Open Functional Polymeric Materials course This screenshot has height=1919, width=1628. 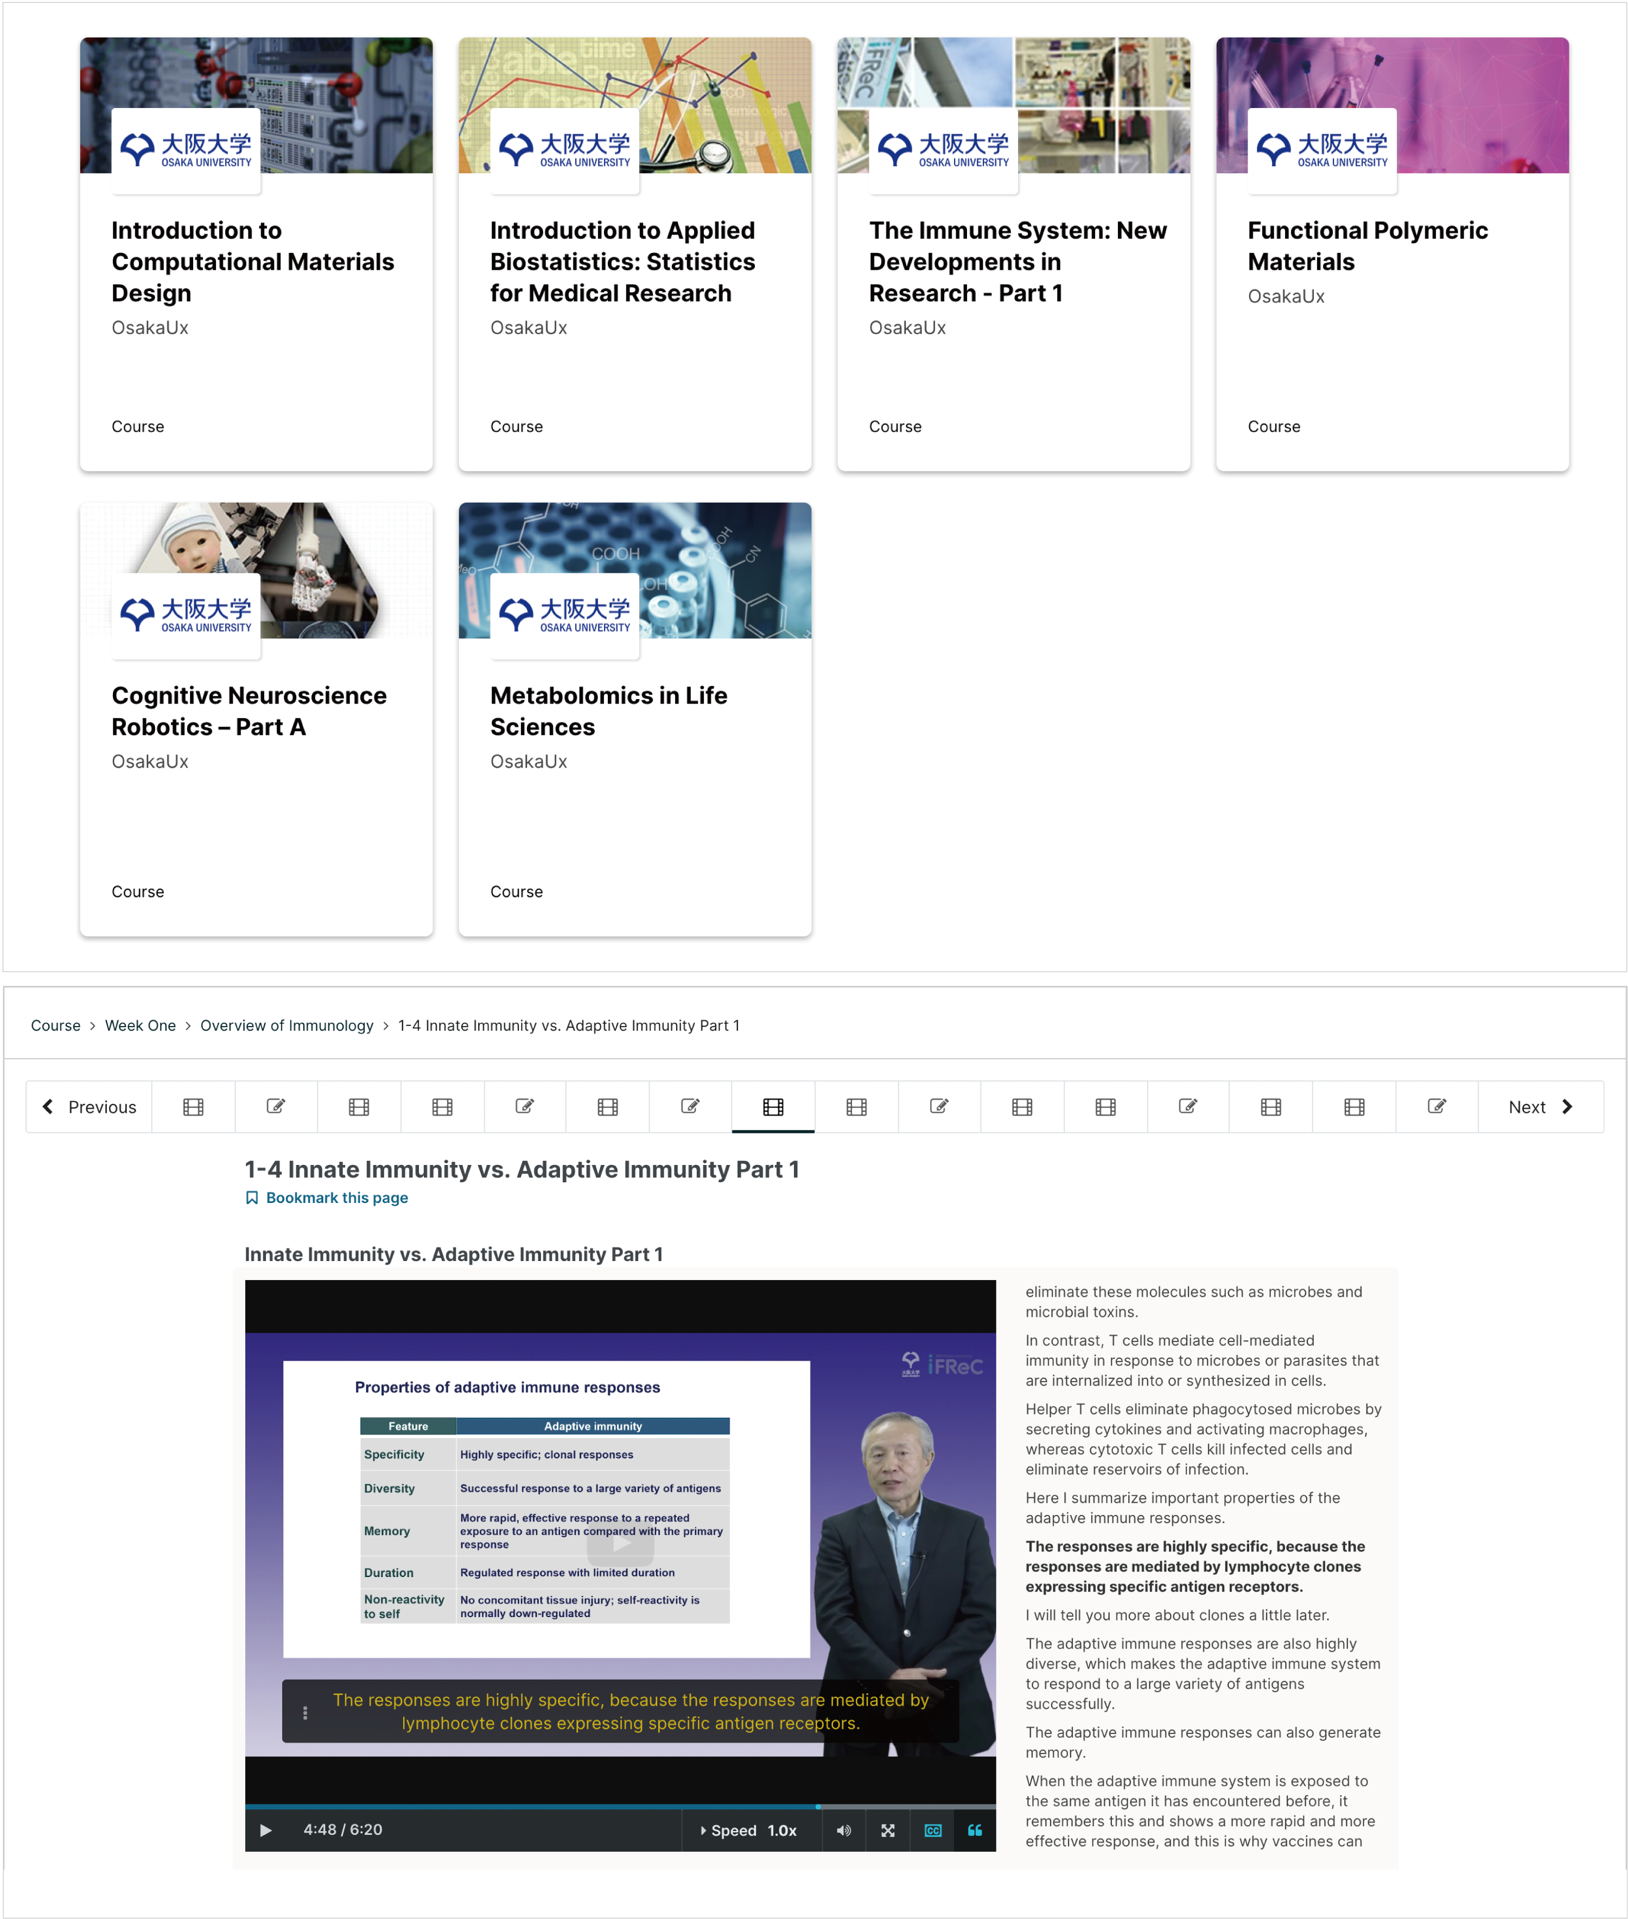pos(1367,245)
